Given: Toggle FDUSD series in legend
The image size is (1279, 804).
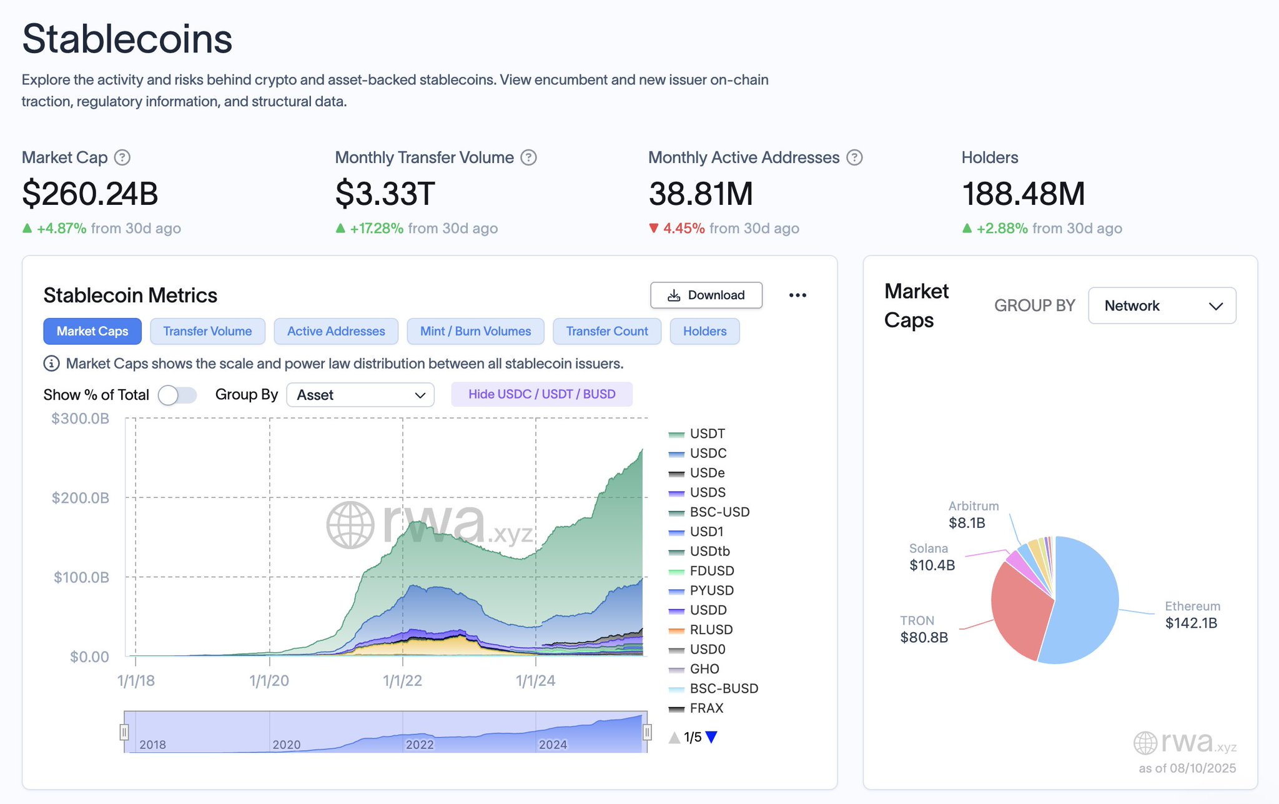Looking at the screenshot, I should point(701,571).
